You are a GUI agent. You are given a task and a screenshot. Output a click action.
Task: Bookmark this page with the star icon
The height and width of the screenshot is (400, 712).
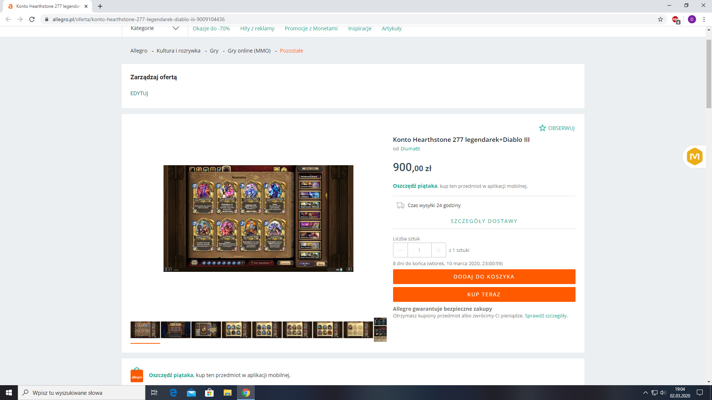tap(660, 19)
